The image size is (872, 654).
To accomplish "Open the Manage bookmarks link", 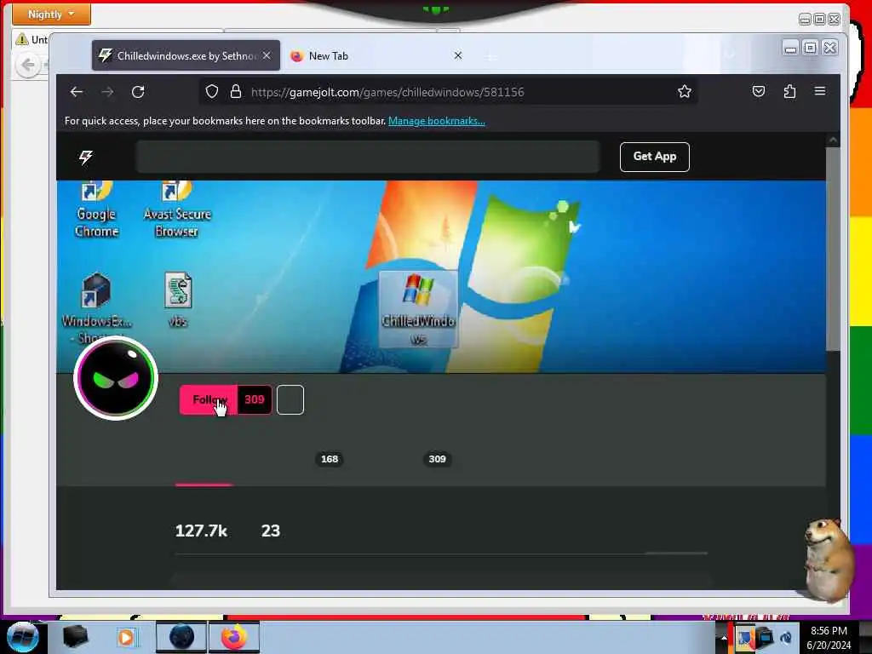I will (437, 121).
